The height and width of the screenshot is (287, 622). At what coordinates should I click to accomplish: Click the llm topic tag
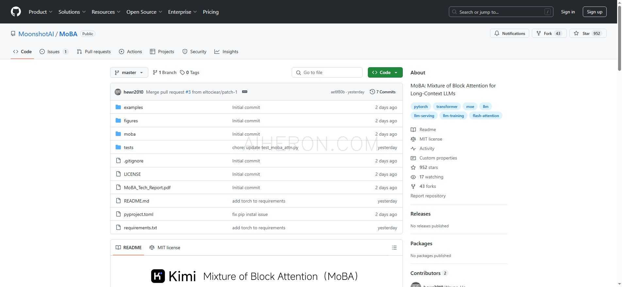(x=486, y=107)
